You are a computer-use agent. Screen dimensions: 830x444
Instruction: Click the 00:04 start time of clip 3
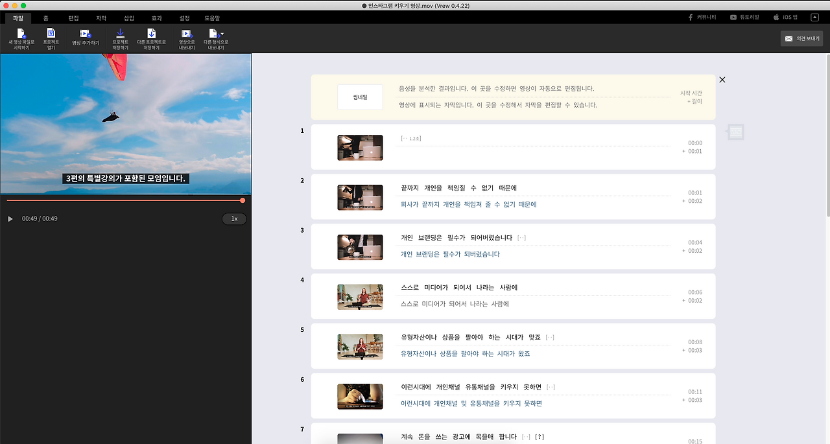click(x=695, y=243)
